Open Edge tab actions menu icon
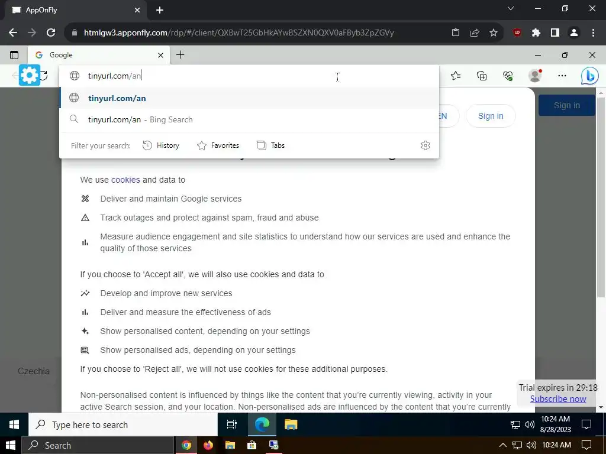This screenshot has height=454, width=606. [x=14, y=55]
